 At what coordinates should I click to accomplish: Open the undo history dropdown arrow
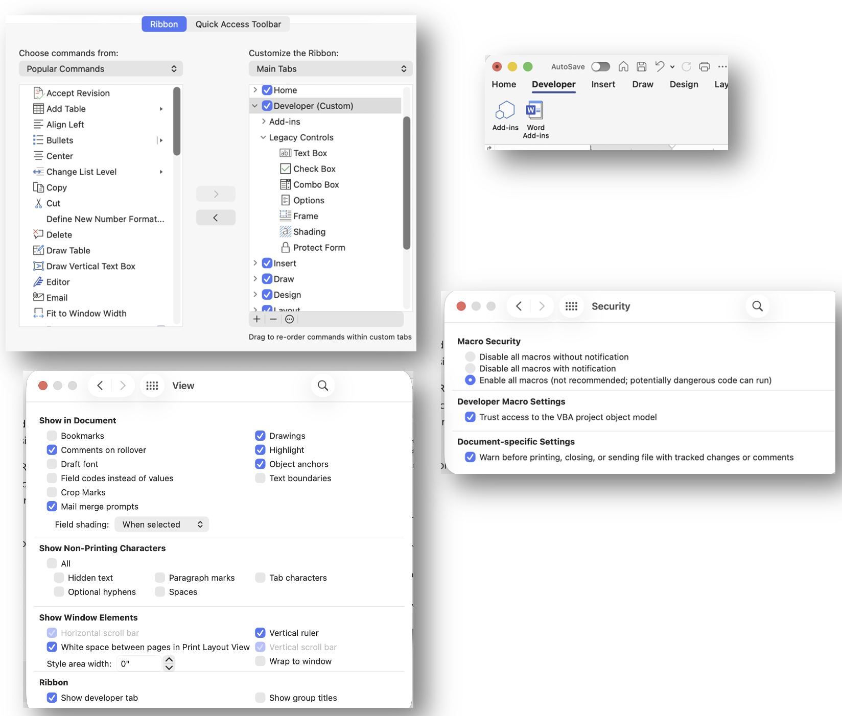tap(672, 67)
